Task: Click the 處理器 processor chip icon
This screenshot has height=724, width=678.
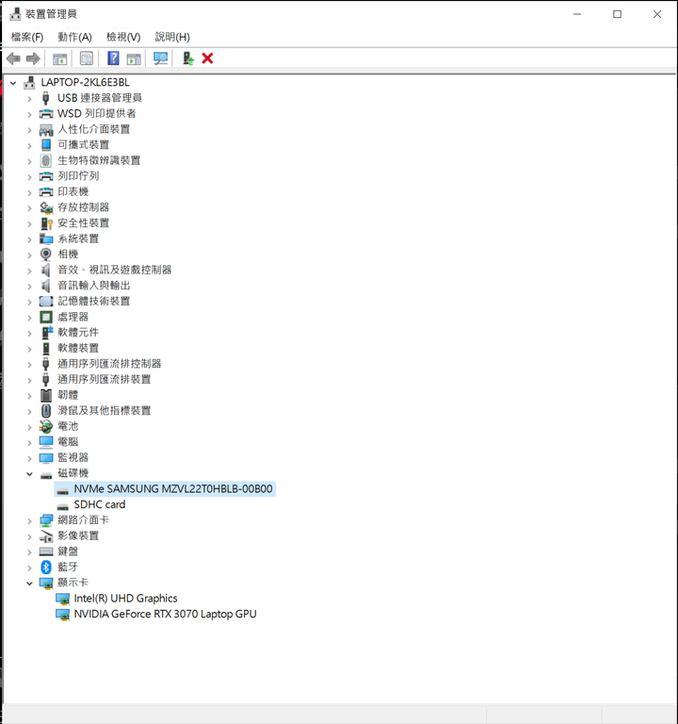Action: (x=46, y=317)
